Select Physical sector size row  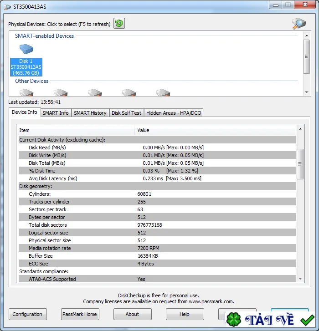[157, 240]
